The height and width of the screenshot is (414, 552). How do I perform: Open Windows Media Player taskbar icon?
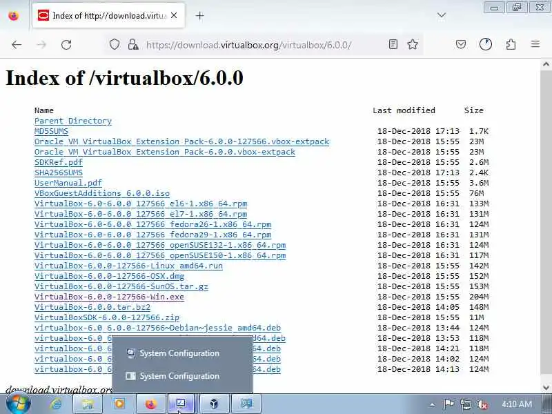tap(119, 404)
